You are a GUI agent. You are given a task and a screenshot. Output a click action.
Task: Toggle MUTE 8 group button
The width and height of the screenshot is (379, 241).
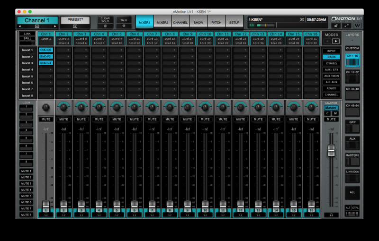(26, 215)
